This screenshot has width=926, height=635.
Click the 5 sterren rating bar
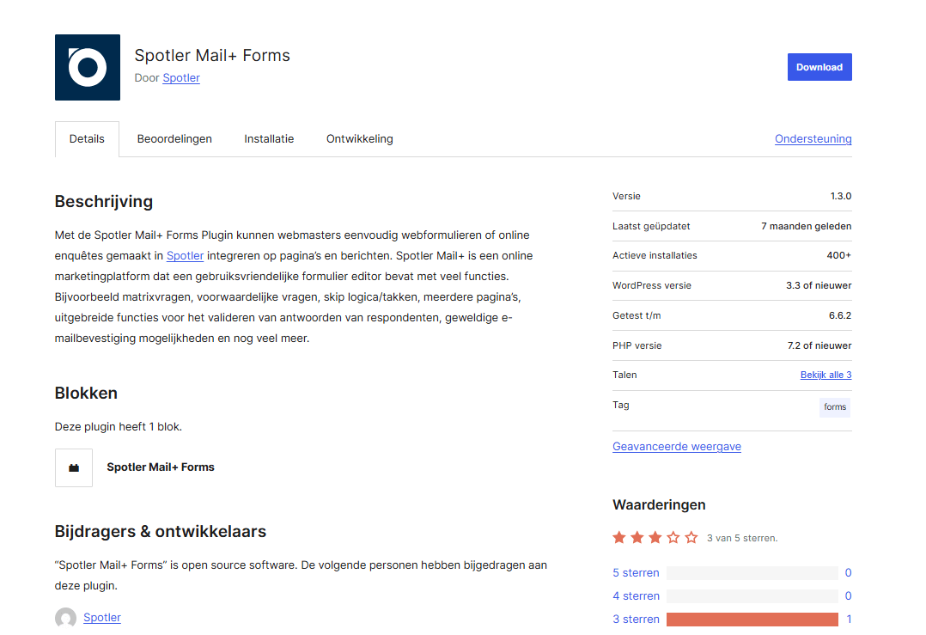pos(752,573)
